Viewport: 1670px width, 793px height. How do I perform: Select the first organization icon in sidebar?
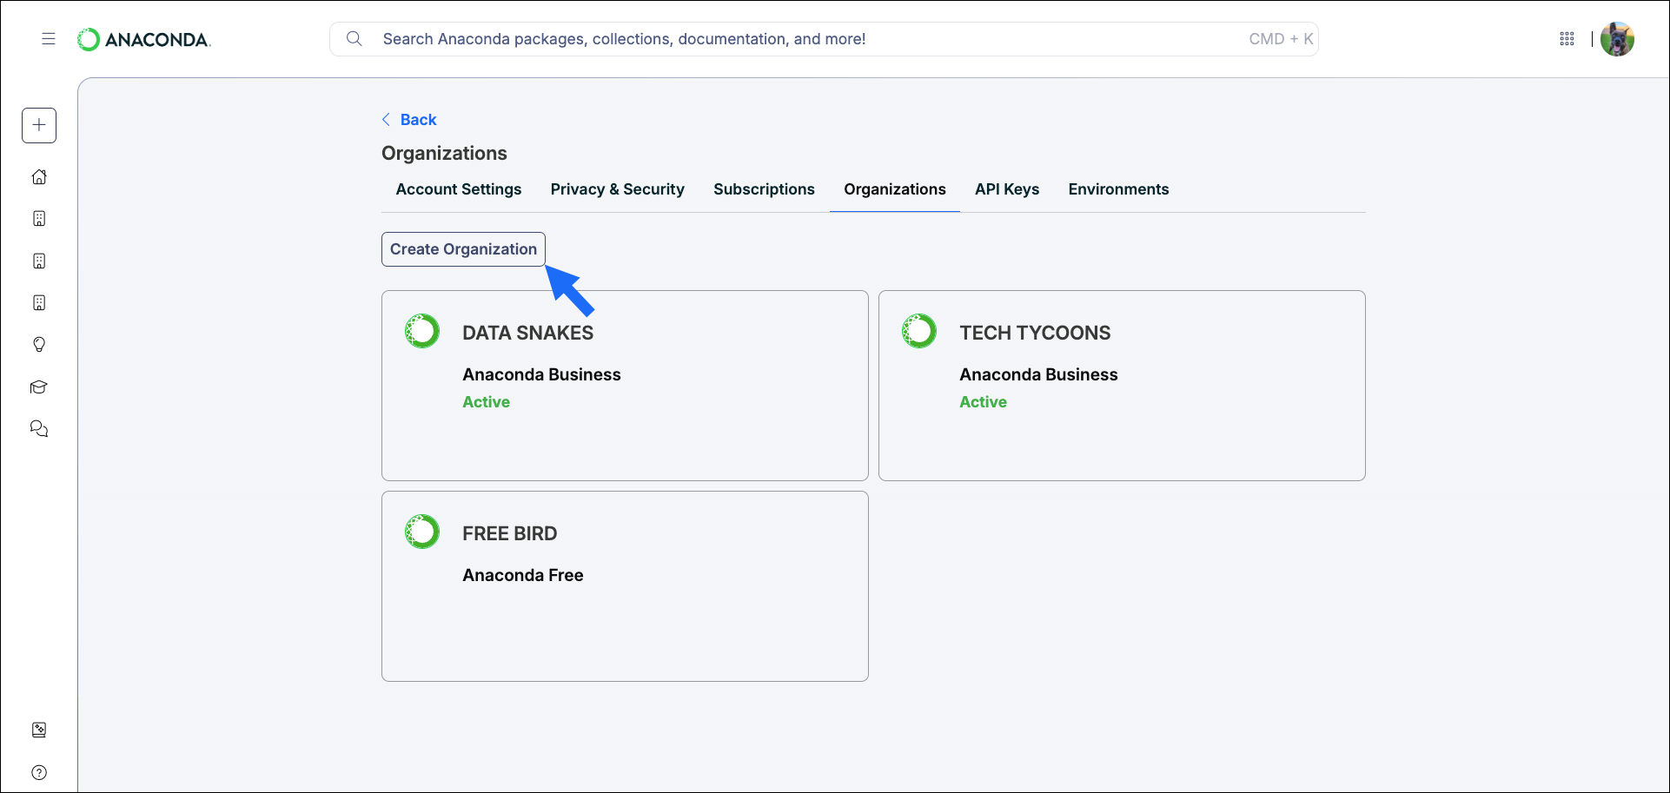pos(39,218)
